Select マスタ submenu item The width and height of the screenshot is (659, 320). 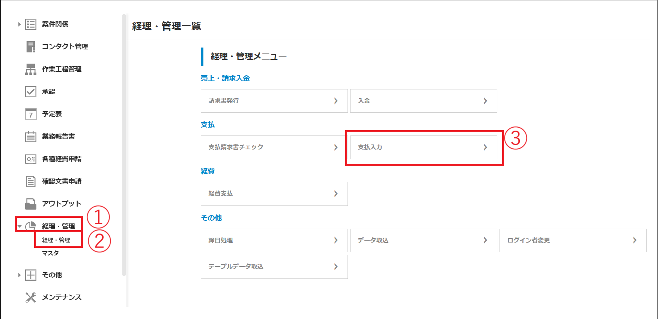[50, 253]
